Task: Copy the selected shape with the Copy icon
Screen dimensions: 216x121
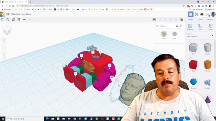Action: (3, 19)
